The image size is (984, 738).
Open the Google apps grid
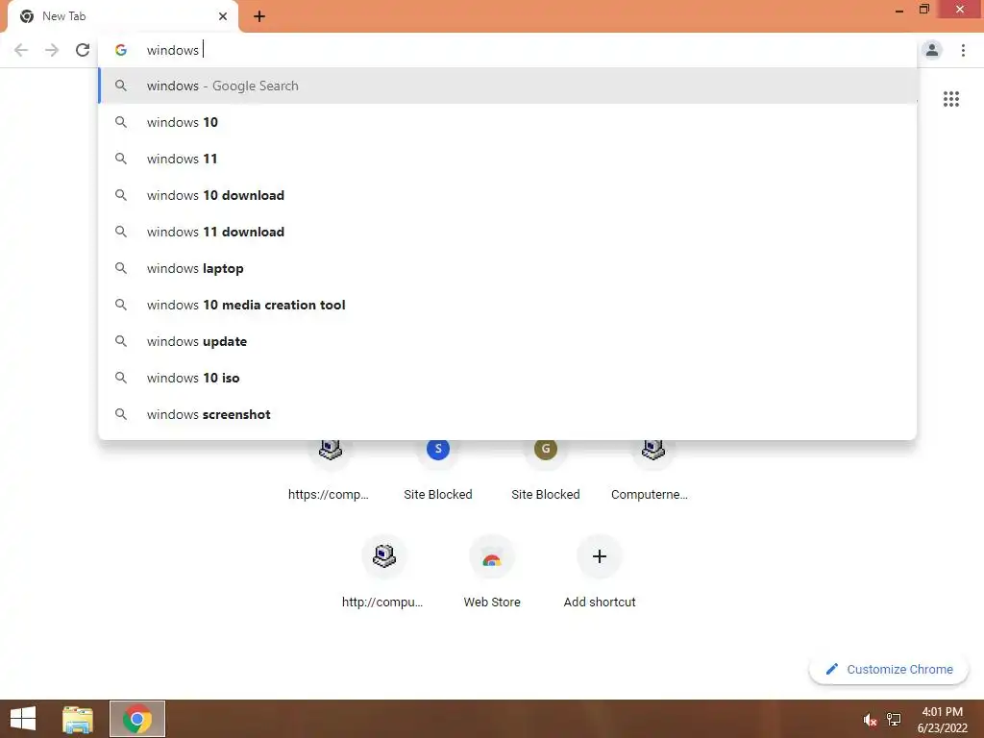[950, 99]
